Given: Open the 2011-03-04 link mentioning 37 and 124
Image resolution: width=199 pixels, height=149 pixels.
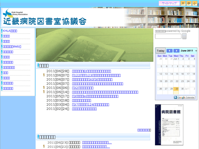Looking at the screenshot, I should 91,105.
